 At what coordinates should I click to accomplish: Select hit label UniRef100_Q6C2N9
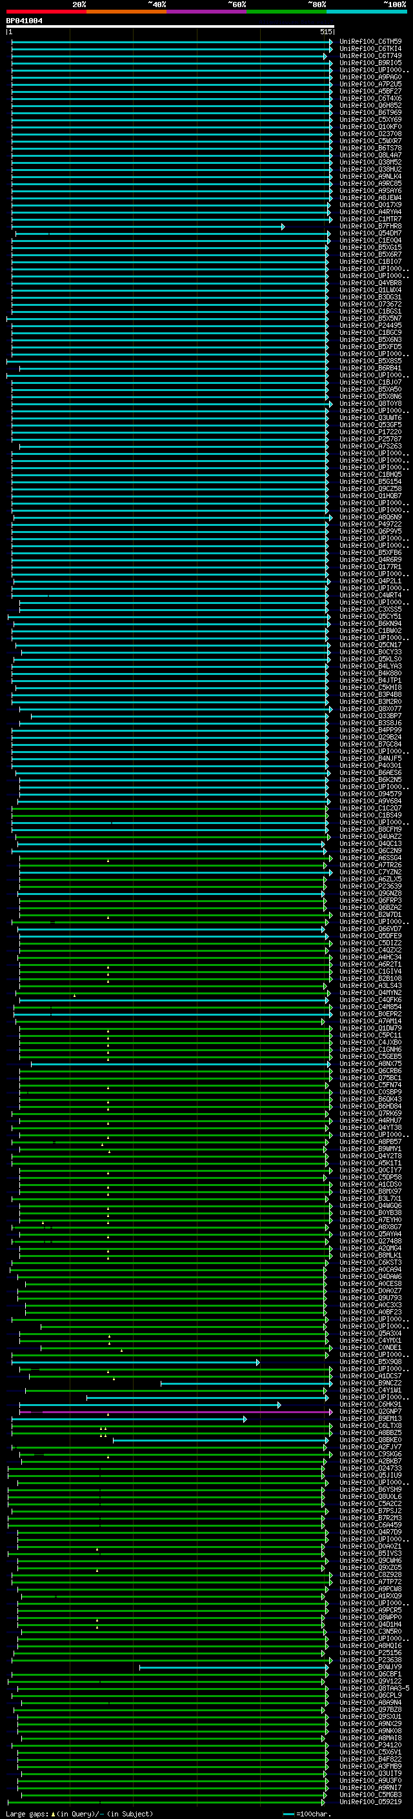[x=370, y=851]
